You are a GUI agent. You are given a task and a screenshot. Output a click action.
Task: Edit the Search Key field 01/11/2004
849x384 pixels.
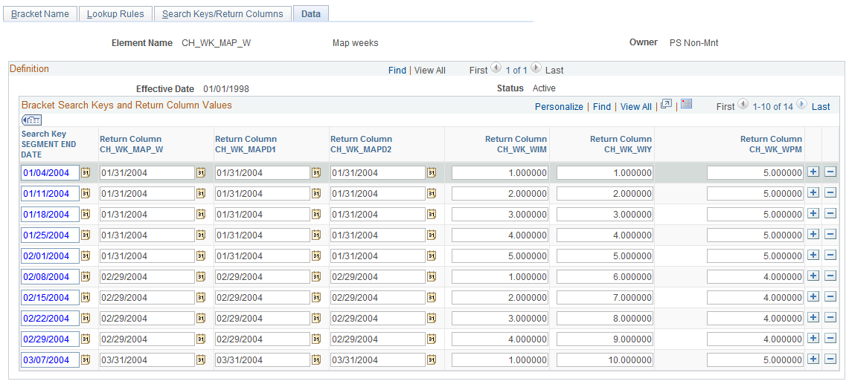point(50,194)
